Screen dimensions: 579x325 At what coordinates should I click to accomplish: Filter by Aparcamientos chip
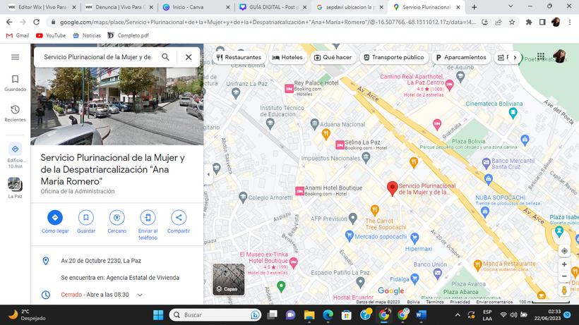461,58
